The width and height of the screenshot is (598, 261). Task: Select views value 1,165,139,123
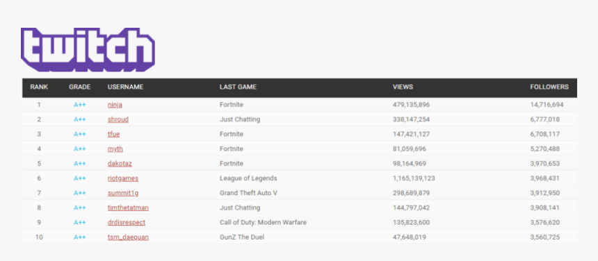[414, 178]
